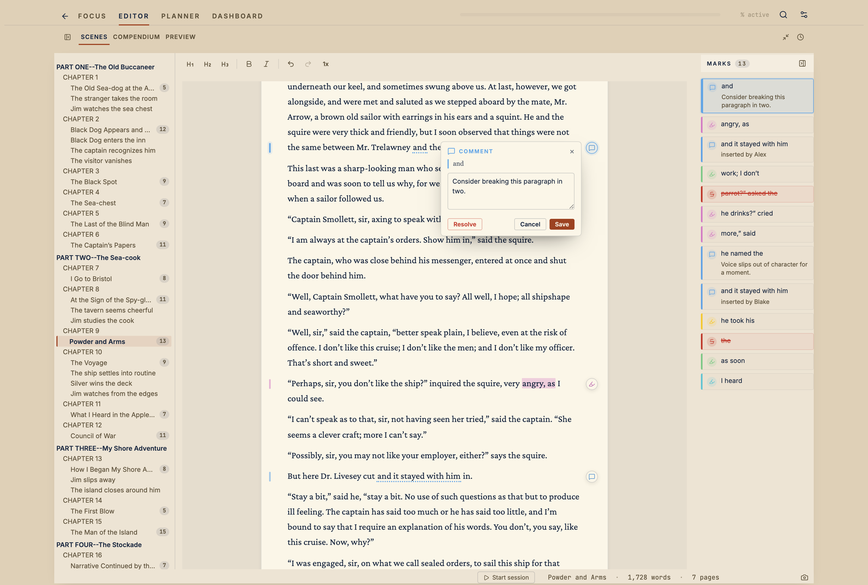Toggle italic formatting

pos(266,64)
